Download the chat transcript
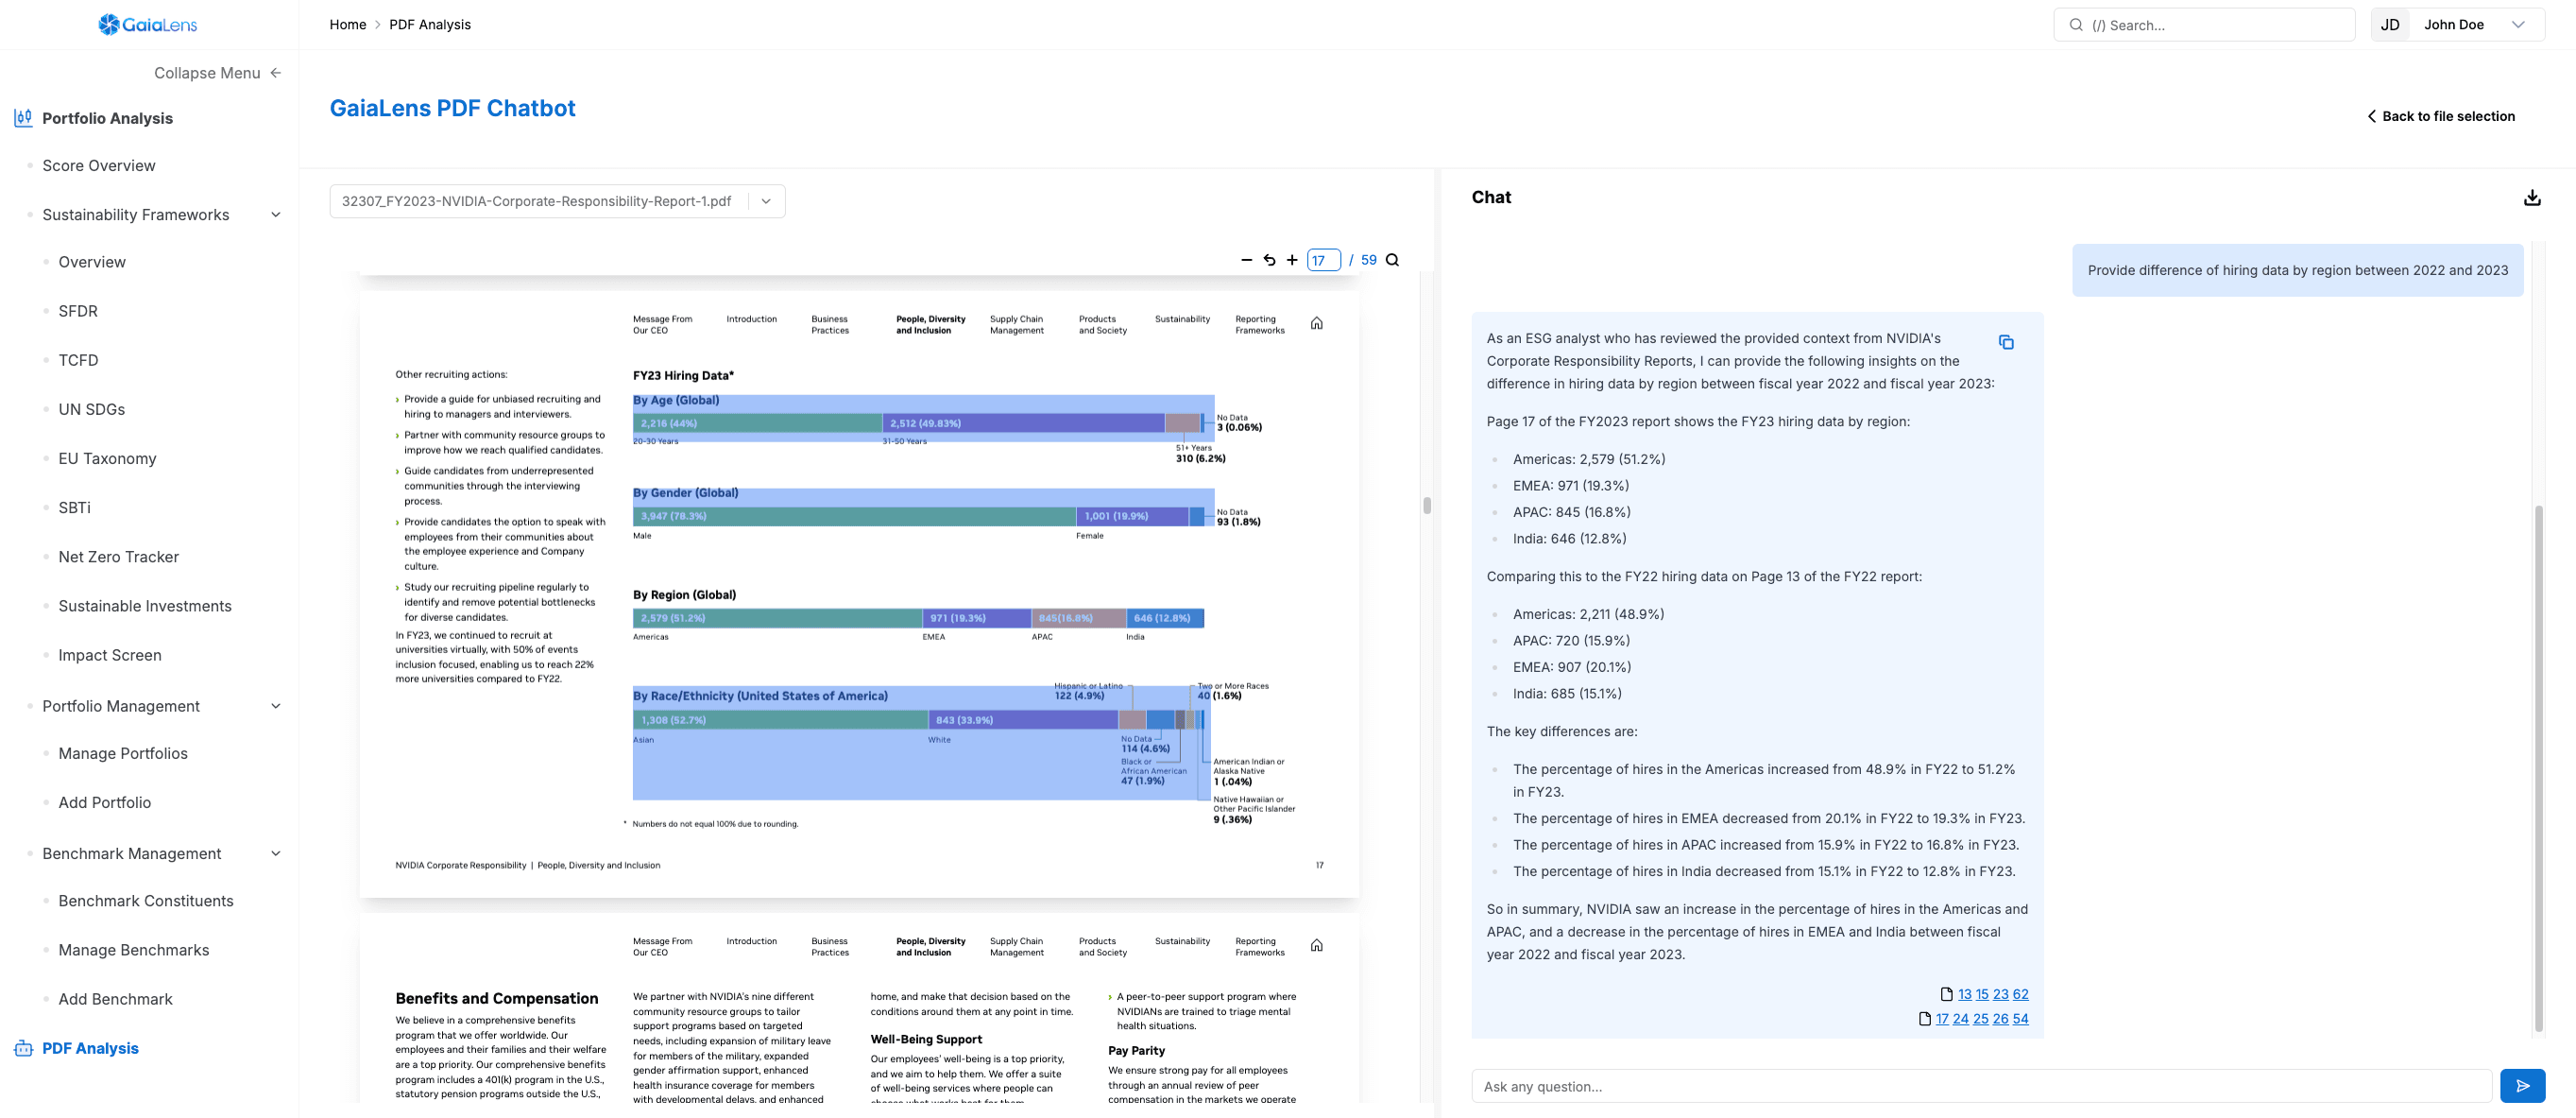Screen dimensions: 2576x1118 2532,198
